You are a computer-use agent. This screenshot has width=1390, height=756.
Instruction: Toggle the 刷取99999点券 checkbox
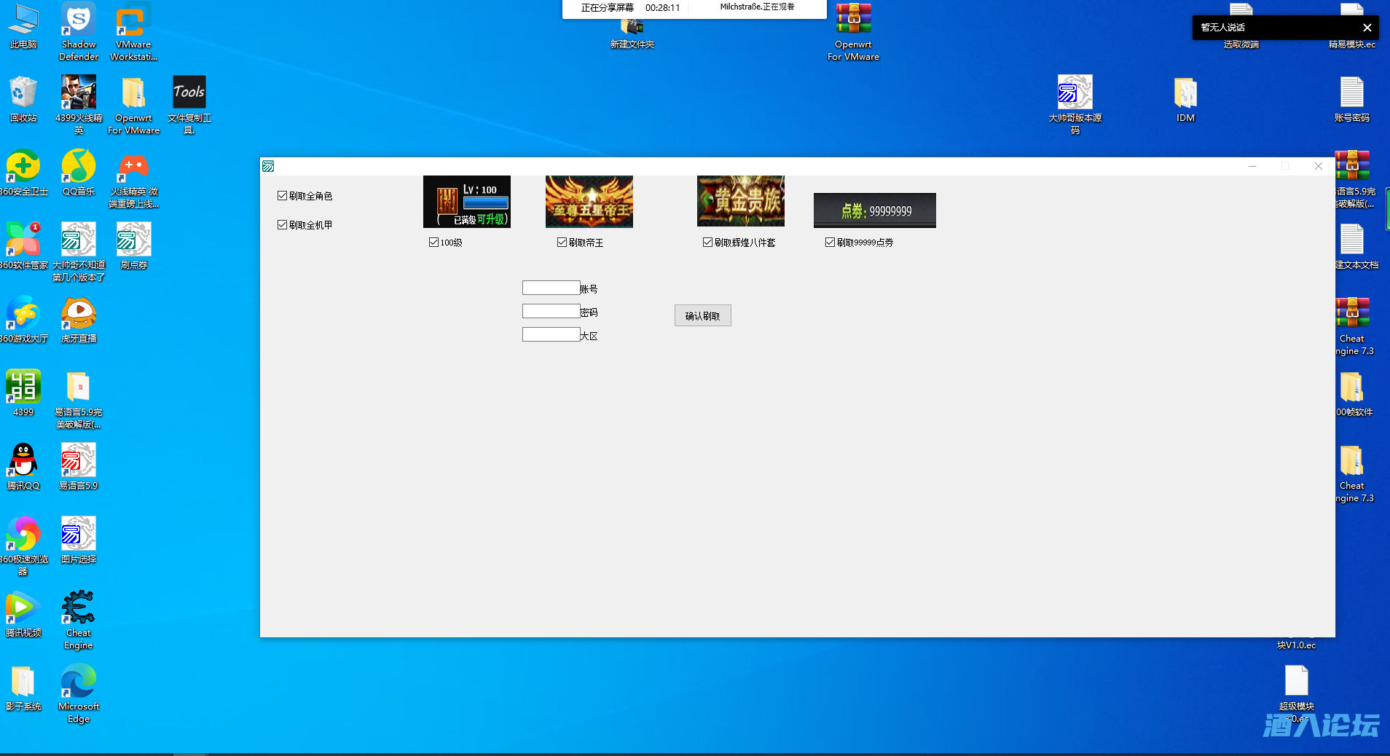click(830, 243)
